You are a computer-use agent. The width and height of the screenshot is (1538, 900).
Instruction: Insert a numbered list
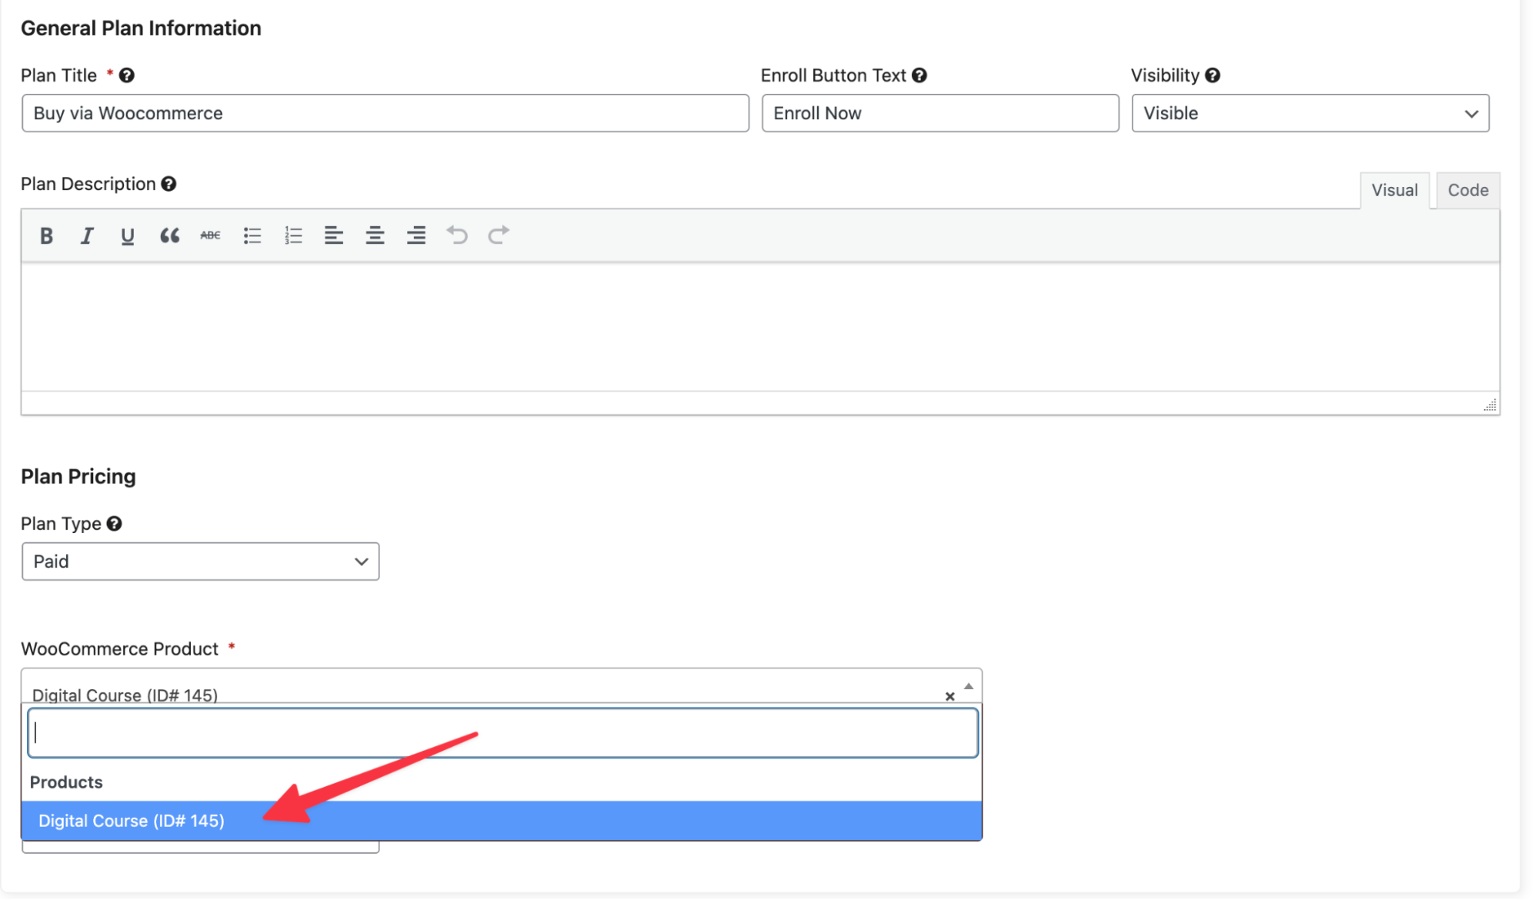coord(293,235)
